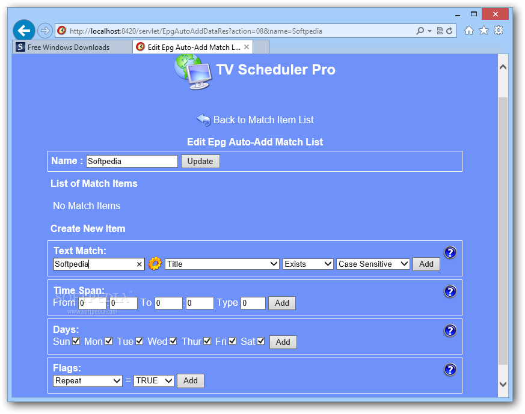Click the To minute input field

click(200, 303)
